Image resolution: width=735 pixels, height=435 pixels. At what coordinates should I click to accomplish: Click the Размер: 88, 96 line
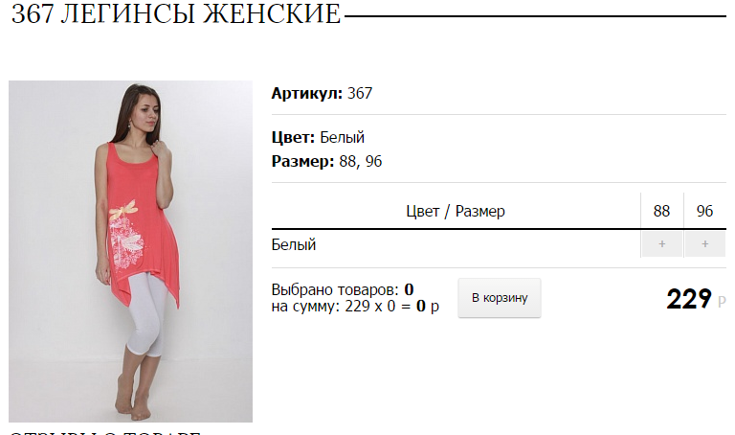[x=326, y=161]
